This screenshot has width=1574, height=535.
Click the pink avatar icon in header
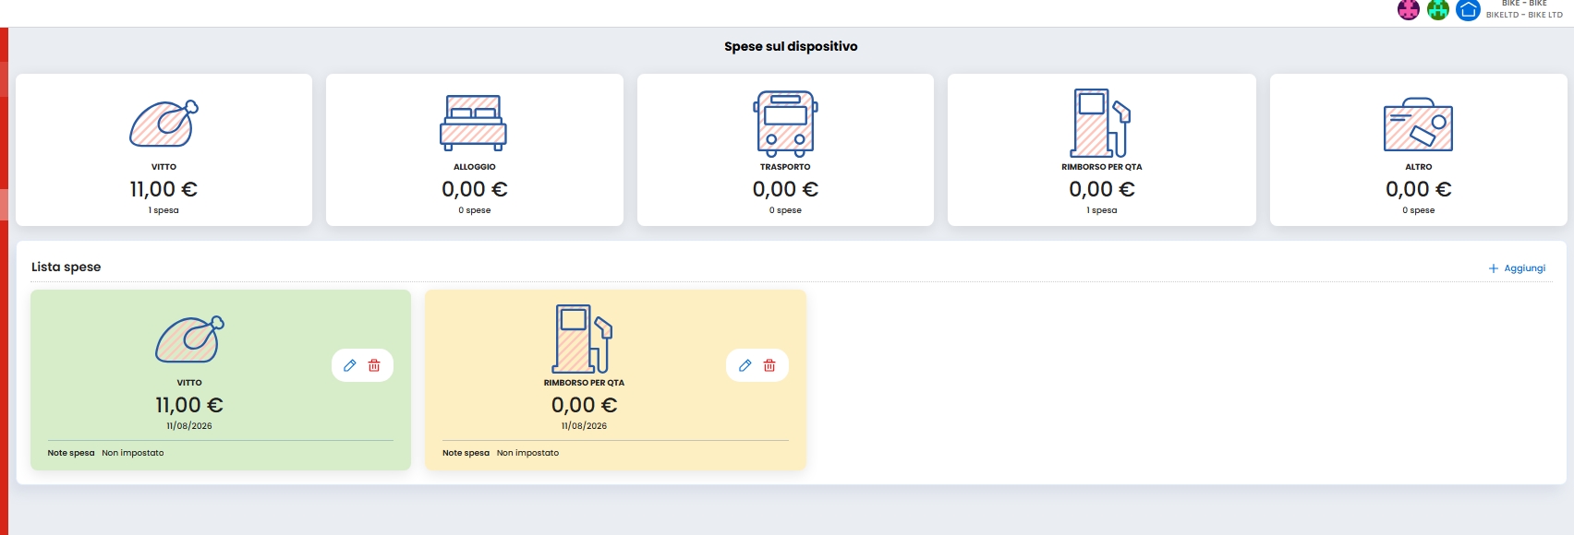pyautogui.click(x=1408, y=10)
